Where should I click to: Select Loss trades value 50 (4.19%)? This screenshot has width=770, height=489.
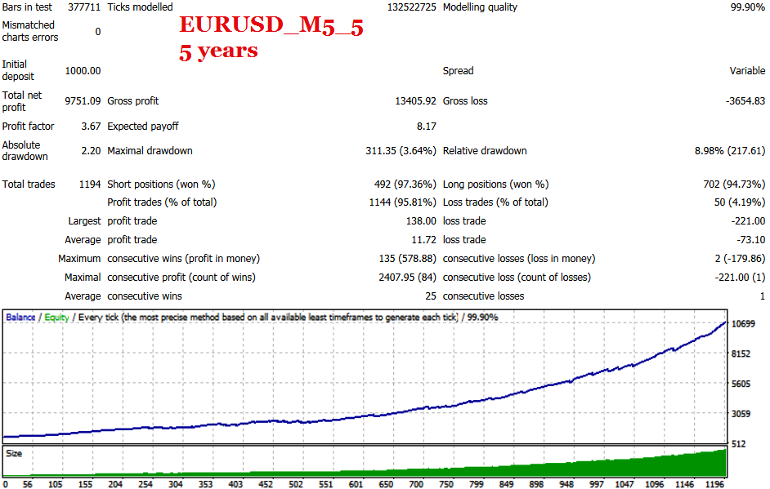740,202
